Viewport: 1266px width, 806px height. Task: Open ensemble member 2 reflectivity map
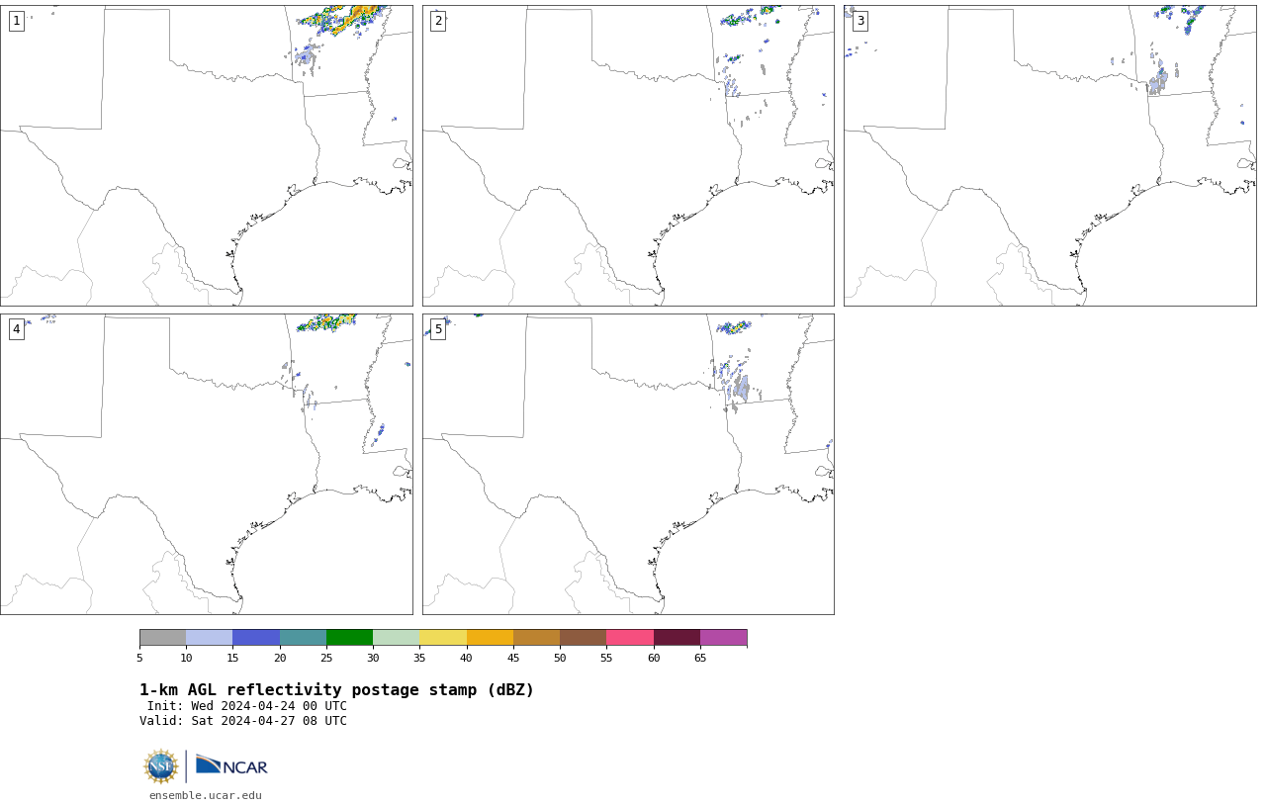tap(628, 155)
